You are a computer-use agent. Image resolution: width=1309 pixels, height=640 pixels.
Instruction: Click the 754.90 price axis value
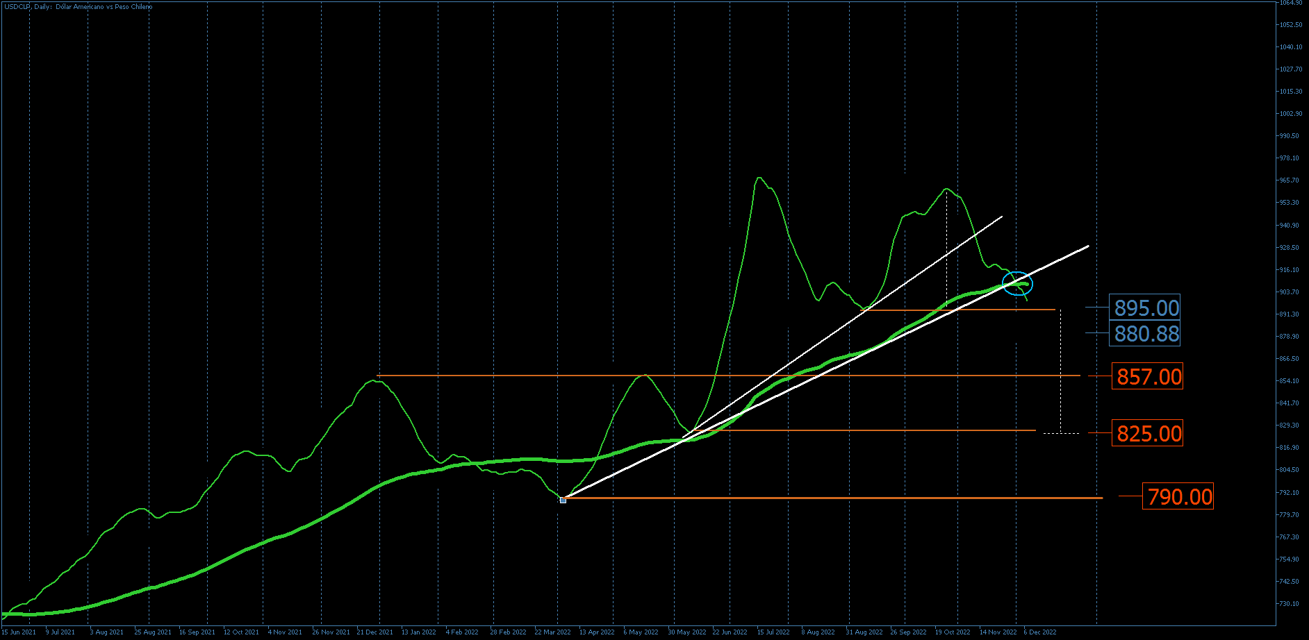1289,559
